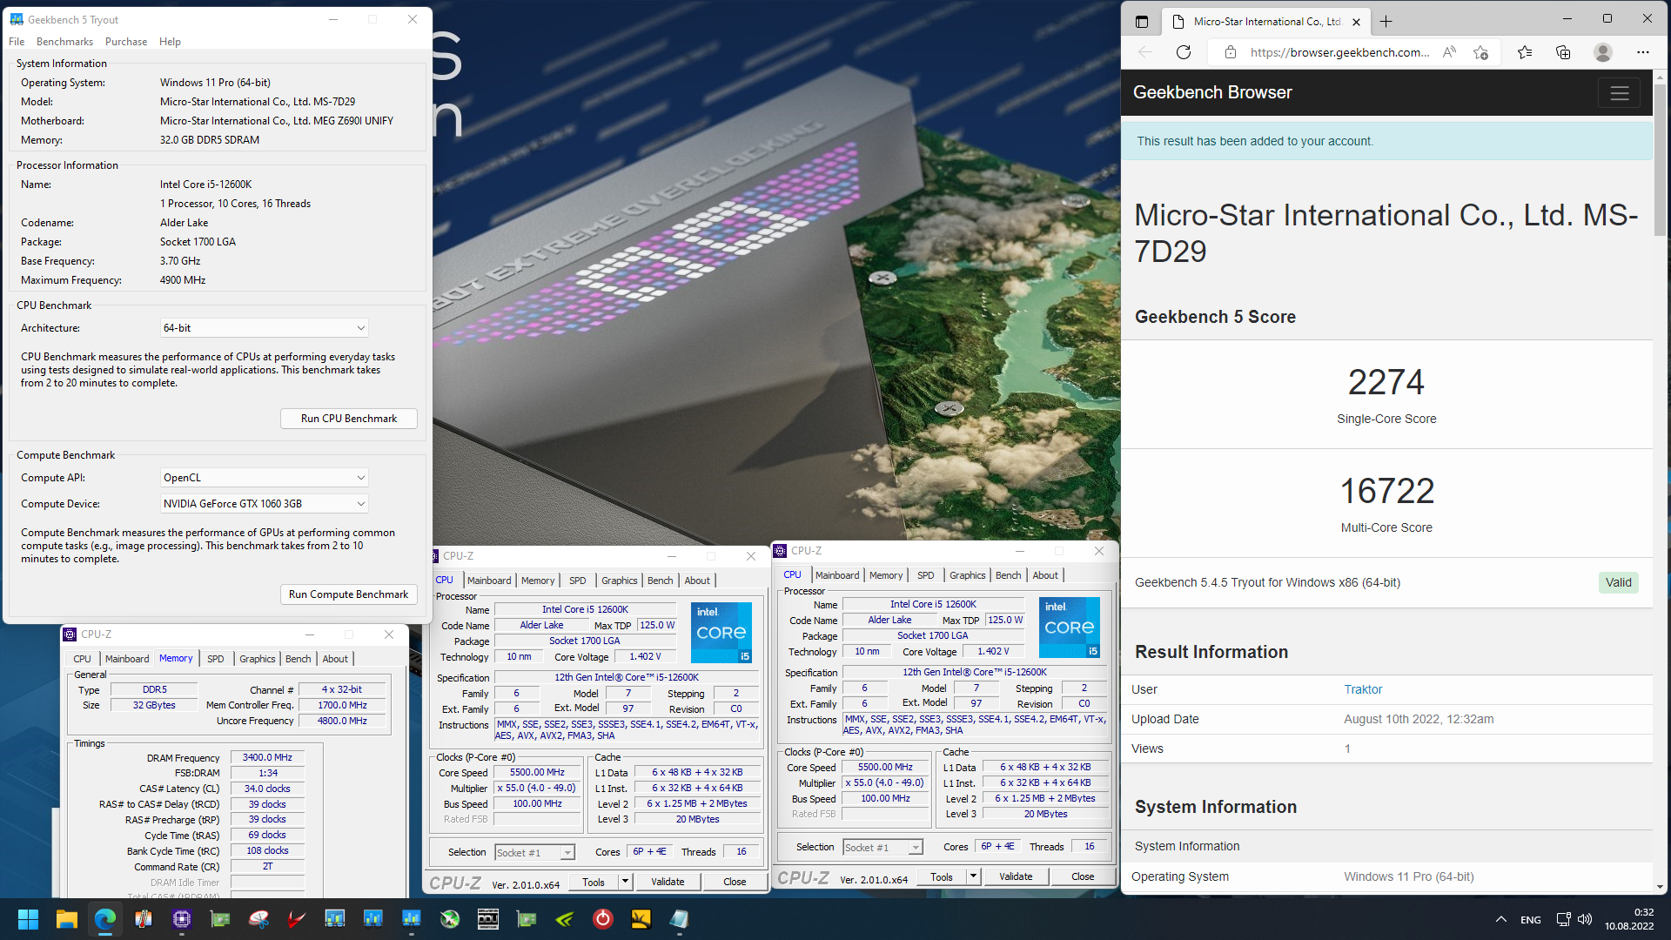Click the Edge page vertical scrollbar
The width and height of the screenshot is (1671, 940).
(1660, 159)
